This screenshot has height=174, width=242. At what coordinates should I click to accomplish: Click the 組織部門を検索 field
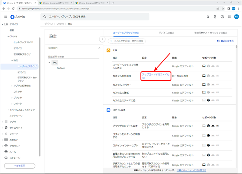click(74, 57)
